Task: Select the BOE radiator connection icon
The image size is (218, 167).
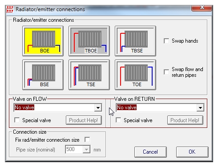Action: point(43,41)
